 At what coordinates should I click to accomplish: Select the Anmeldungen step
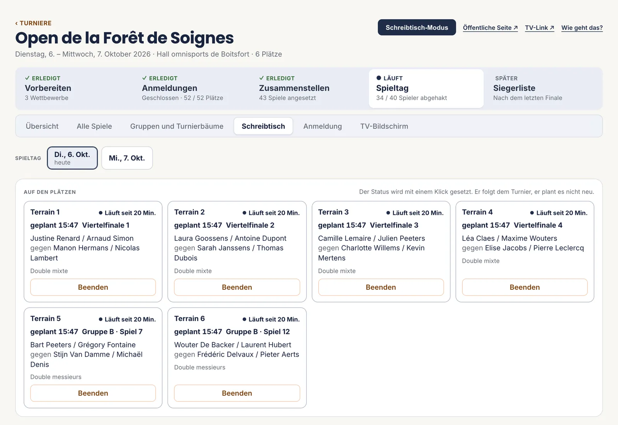point(191,88)
